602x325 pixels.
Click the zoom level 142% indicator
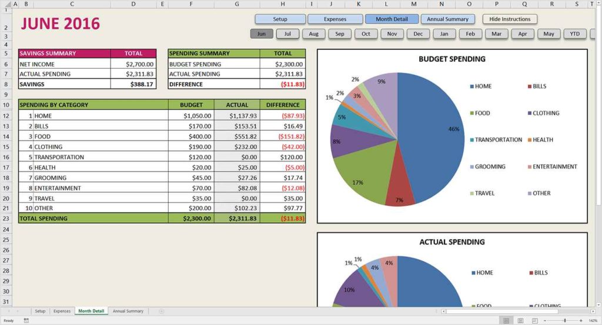coord(593,320)
